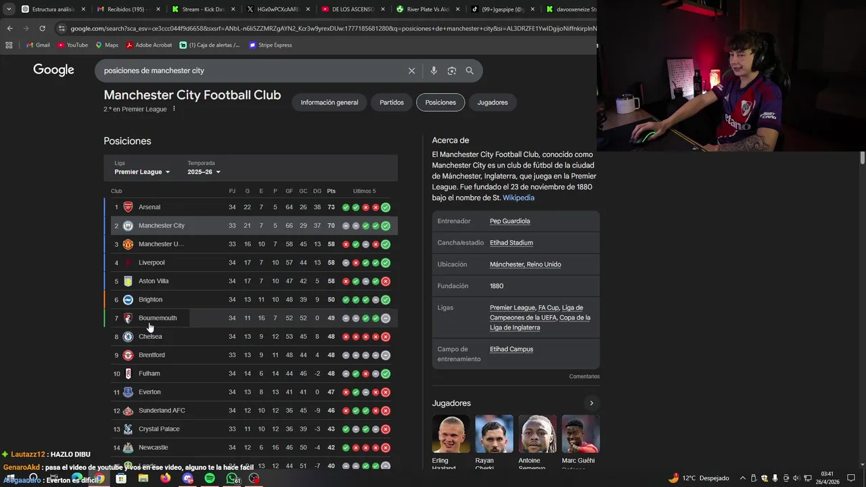Image resolution: width=866 pixels, height=487 pixels.
Task: Click the page vertical scrollbar thumb
Action: pos(863,158)
